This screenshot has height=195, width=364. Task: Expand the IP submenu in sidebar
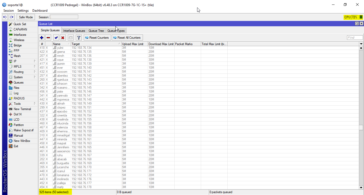point(23,61)
